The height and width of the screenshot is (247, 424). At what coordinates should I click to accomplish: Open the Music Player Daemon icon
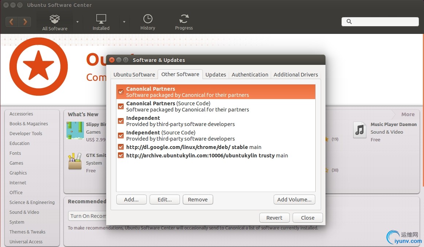pos(360,130)
